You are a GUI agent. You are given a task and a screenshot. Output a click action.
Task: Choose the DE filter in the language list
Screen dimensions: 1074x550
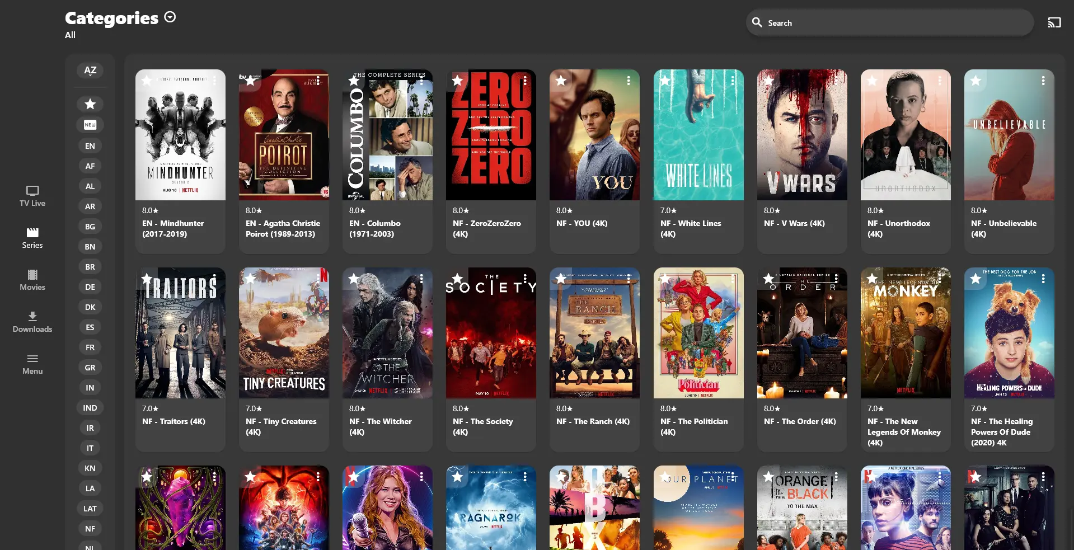pyautogui.click(x=90, y=286)
